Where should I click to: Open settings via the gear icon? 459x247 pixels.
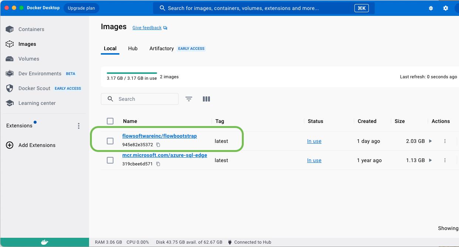[446, 8]
